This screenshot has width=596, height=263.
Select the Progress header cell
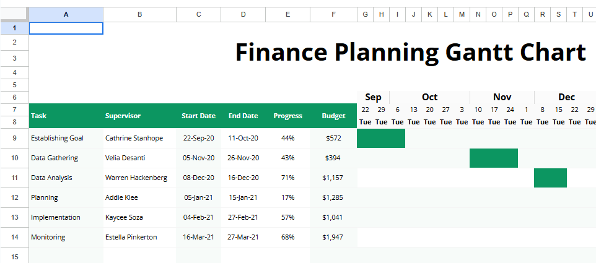pos(288,116)
